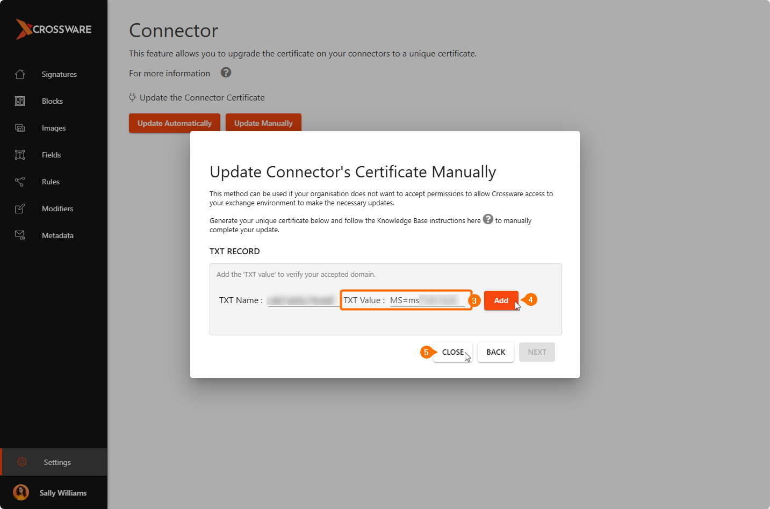Screen dimensions: 770x509
Task: Click the CLOSE button in dialog
Action: (452, 352)
